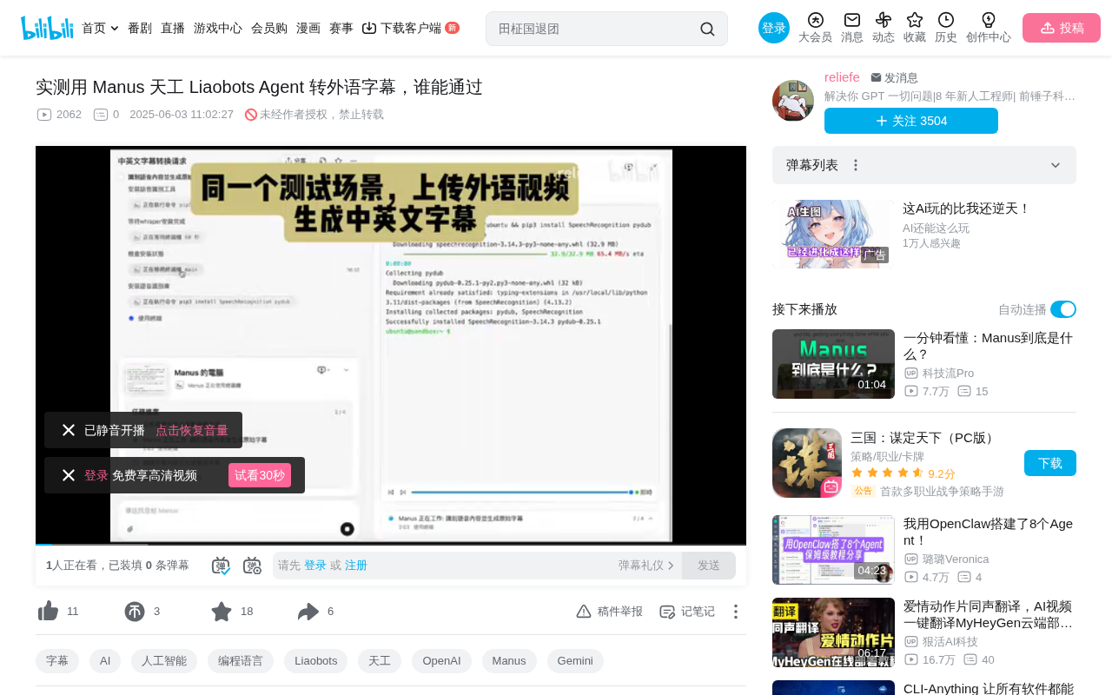Click the 三国：谋定天下 game icon
1112x695 pixels.
[807, 463]
